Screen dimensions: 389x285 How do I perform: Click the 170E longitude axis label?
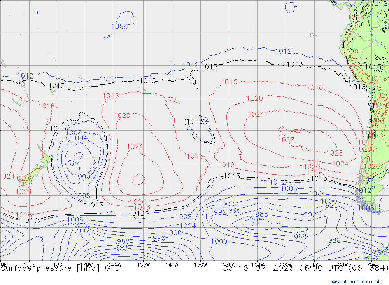29,265
